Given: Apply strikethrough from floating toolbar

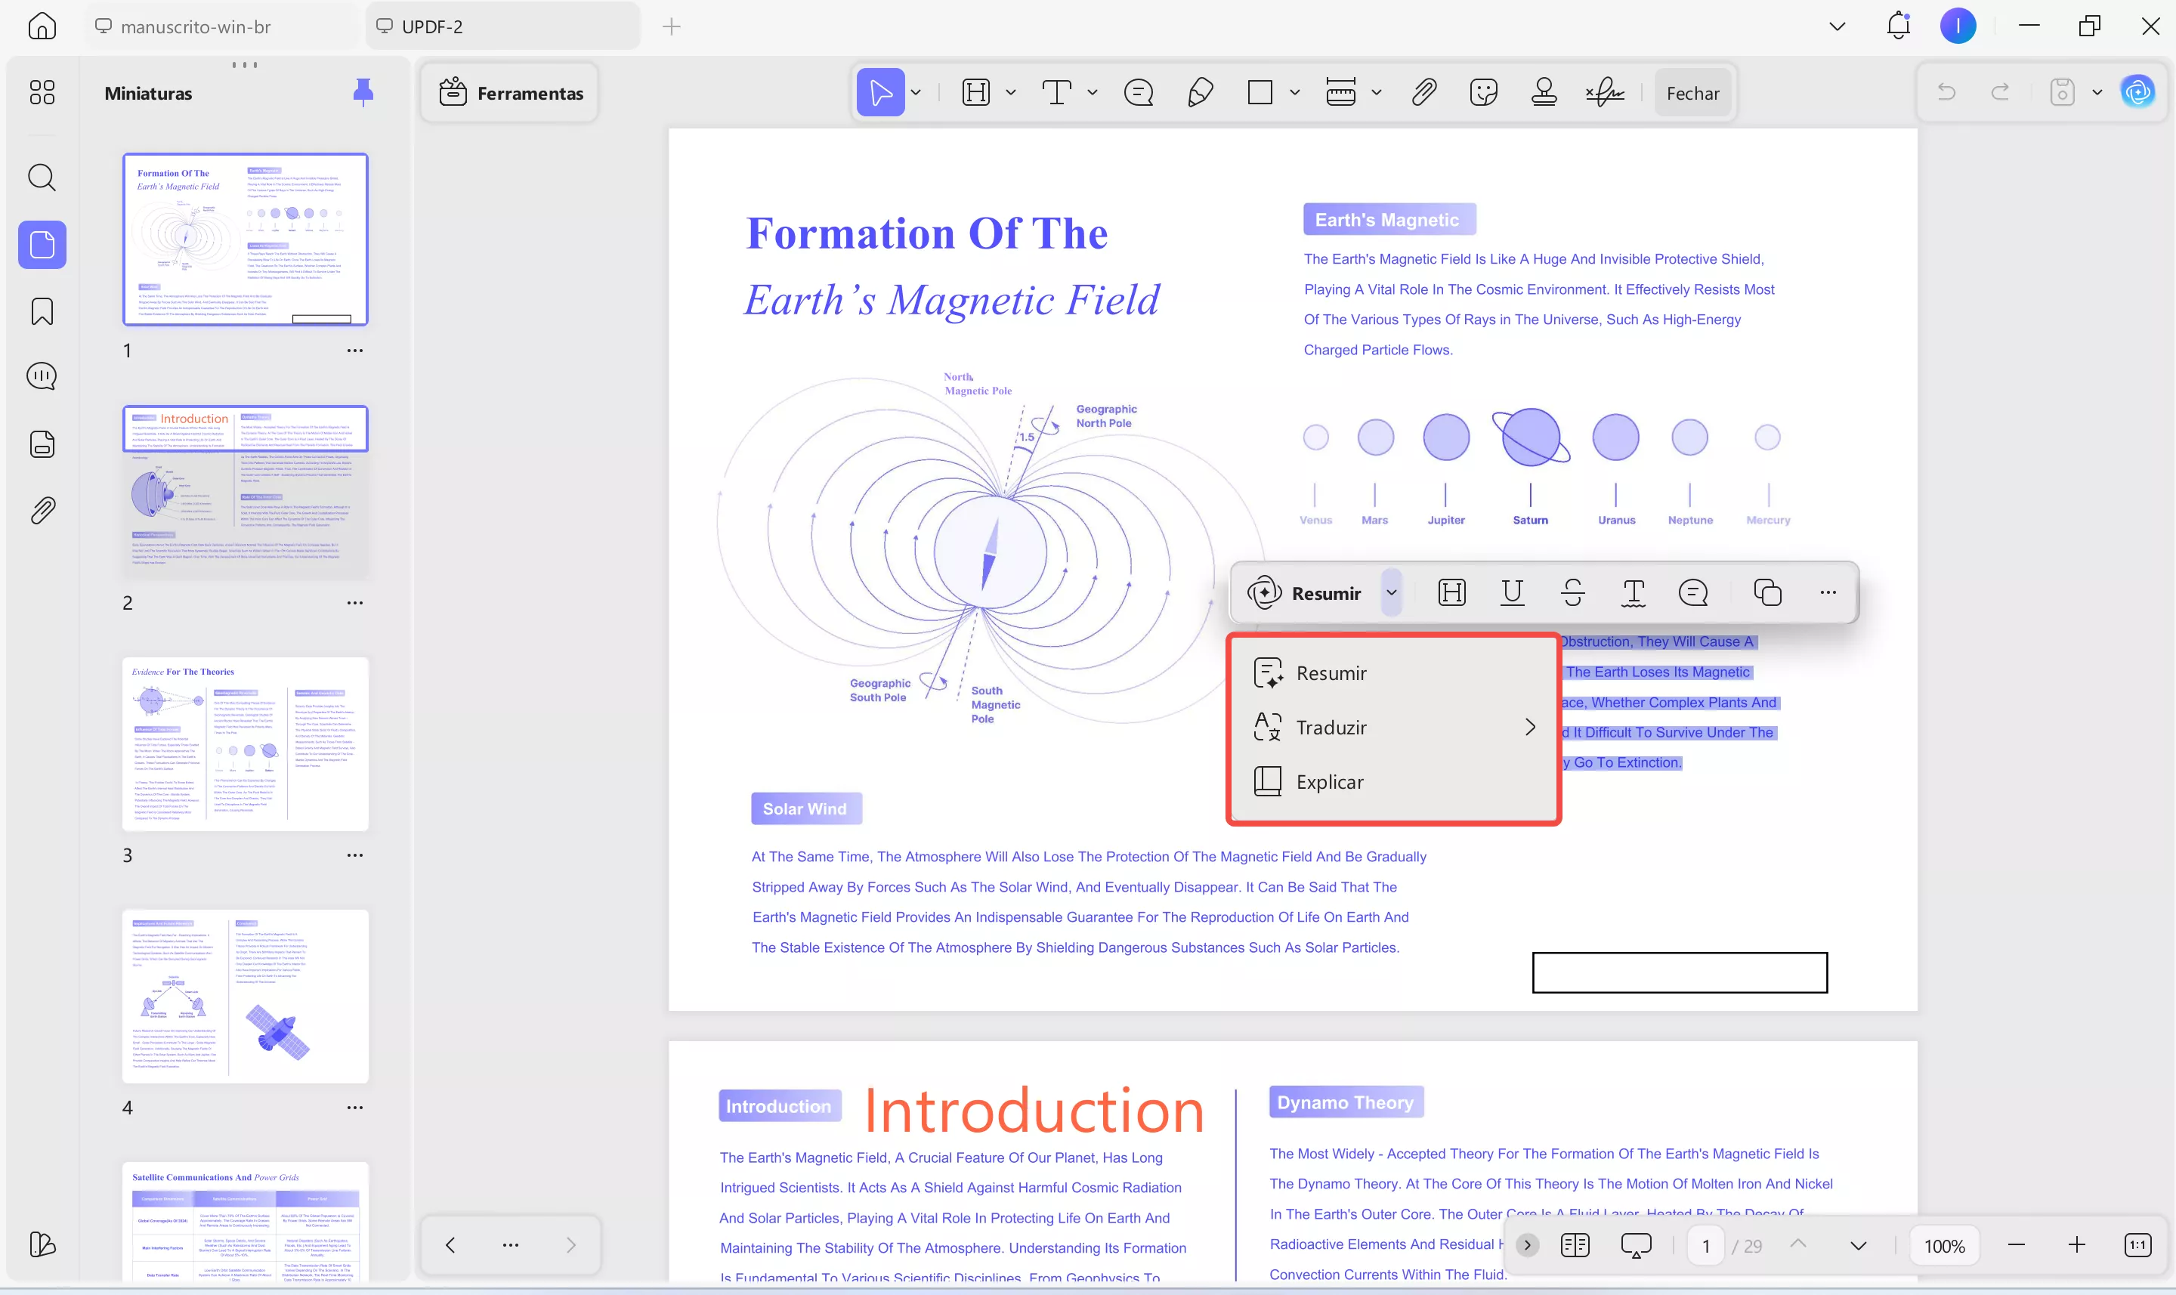Looking at the screenshot, I should click(x=1572, y=592).
